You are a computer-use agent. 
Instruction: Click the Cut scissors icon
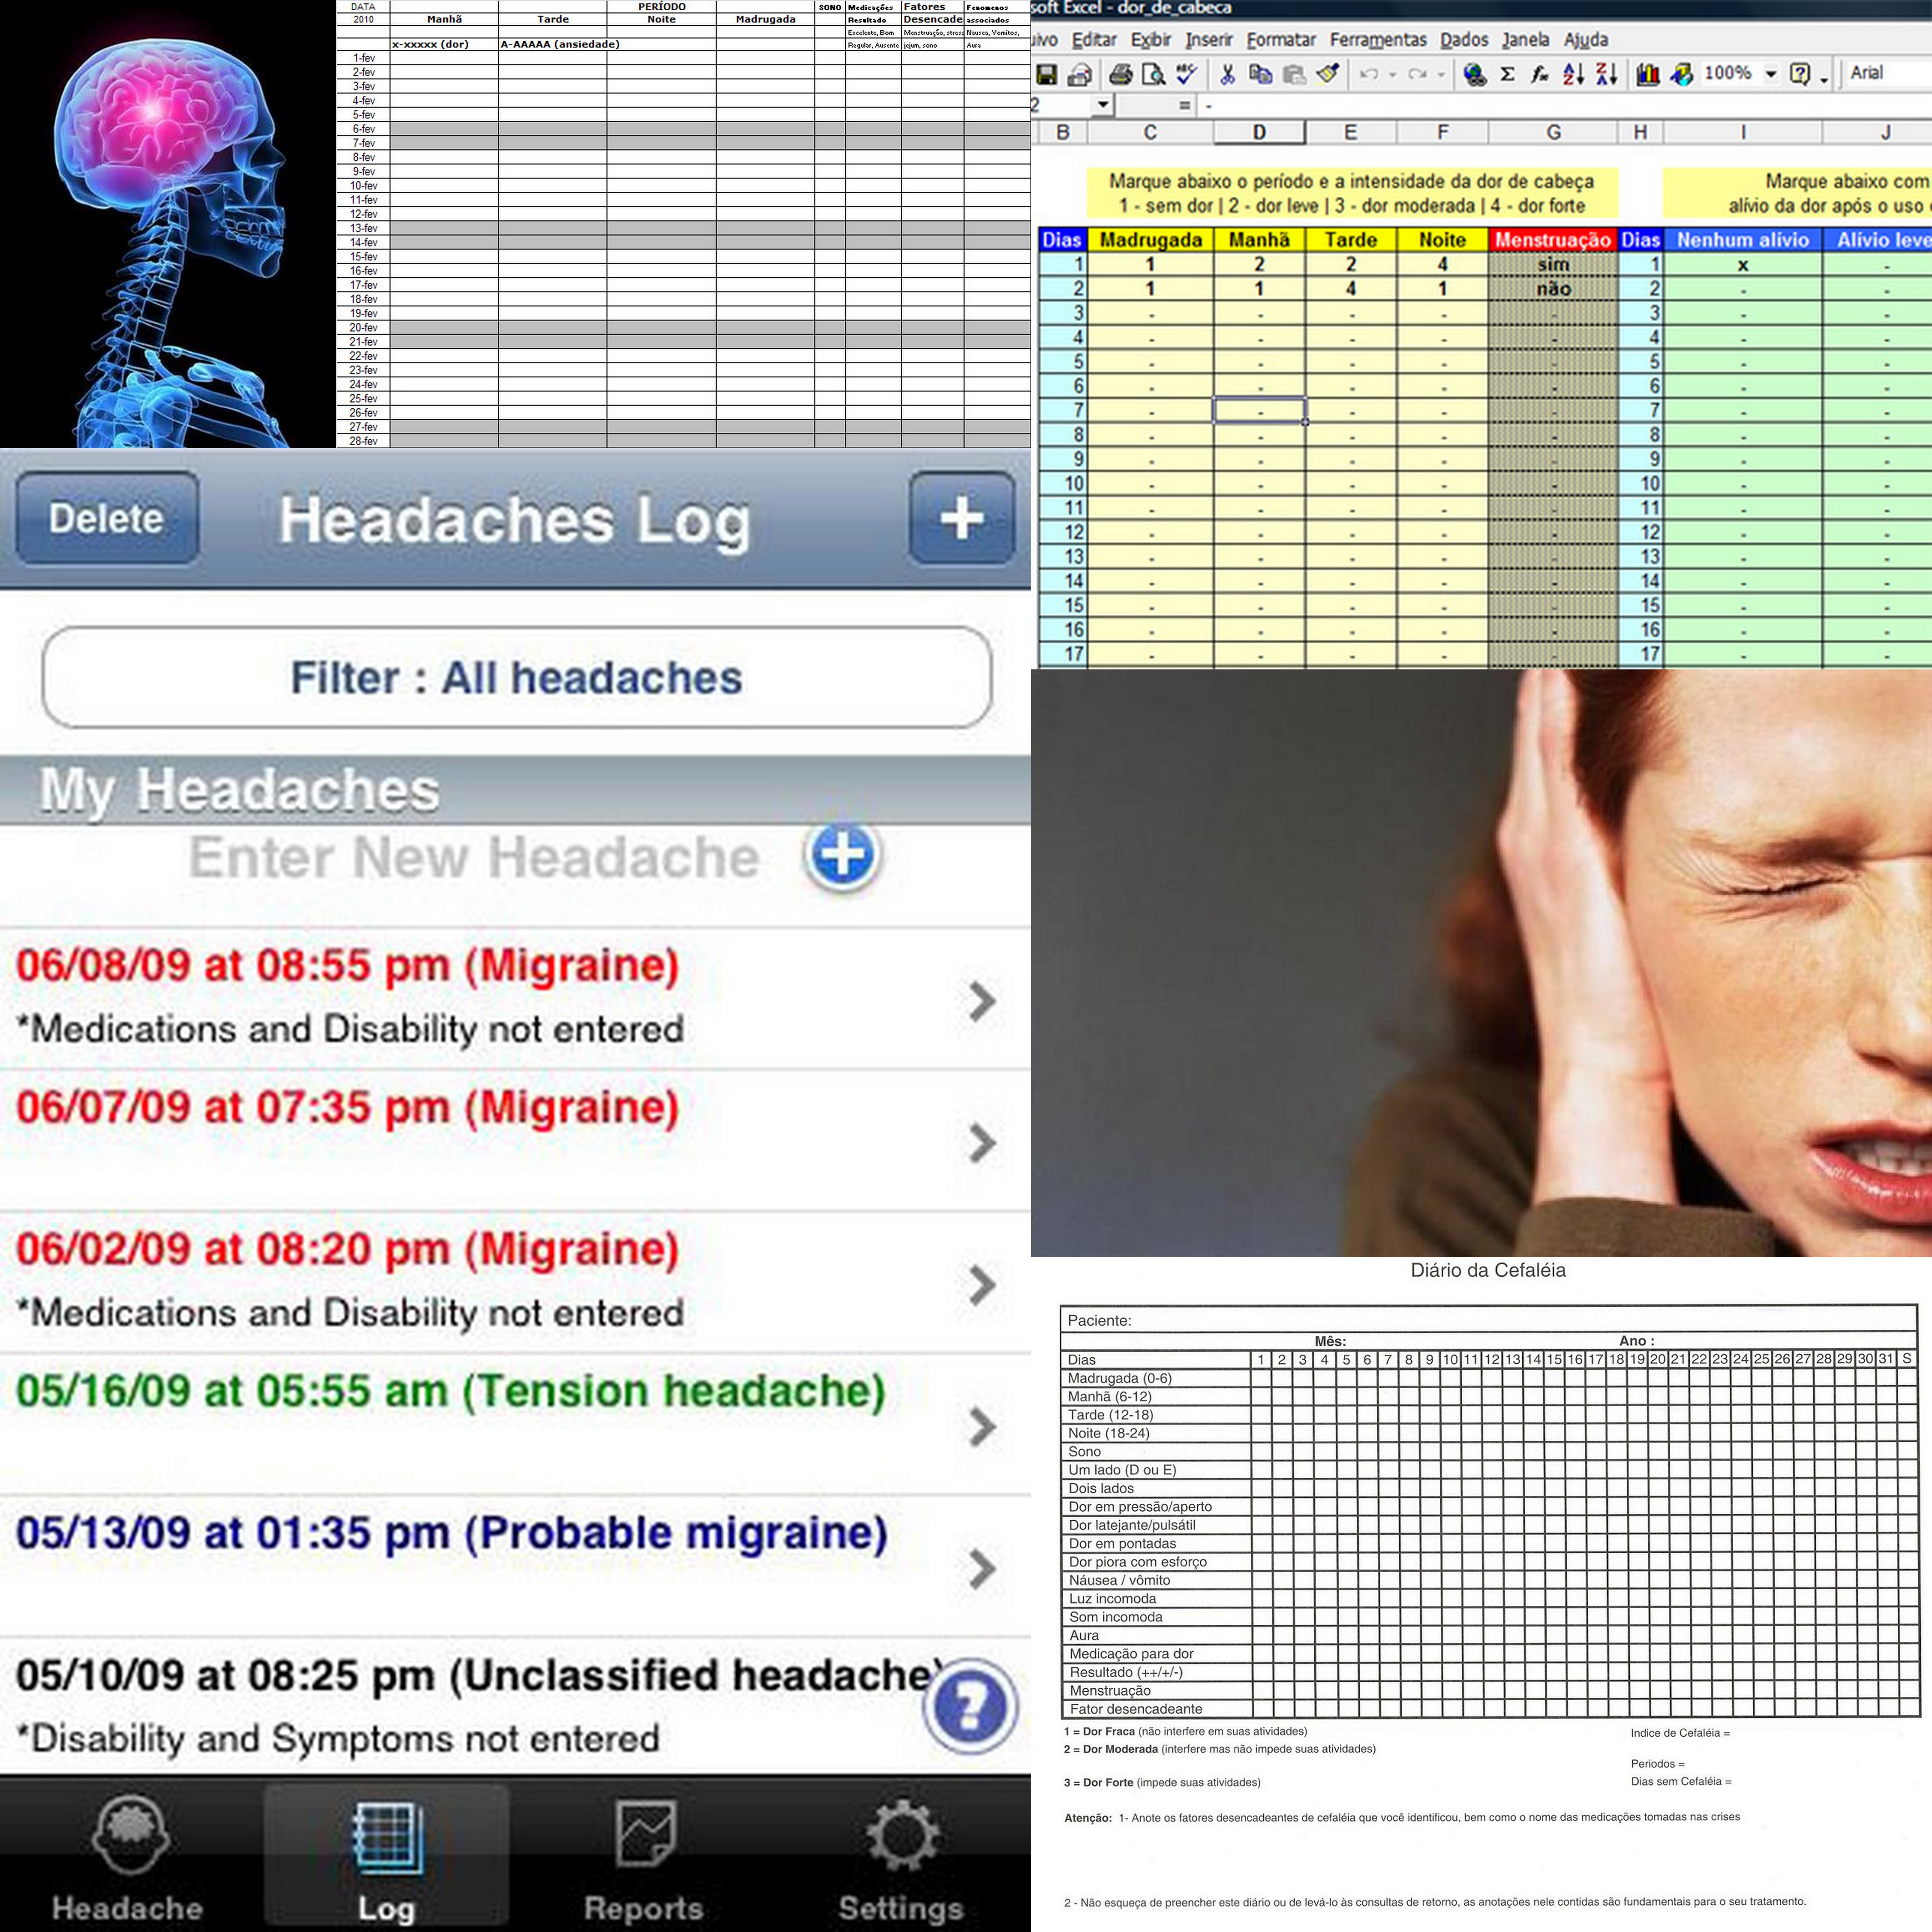tap(1227, 74)
